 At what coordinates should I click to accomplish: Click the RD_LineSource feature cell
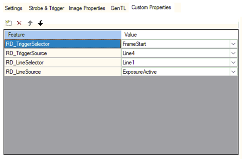62,72
